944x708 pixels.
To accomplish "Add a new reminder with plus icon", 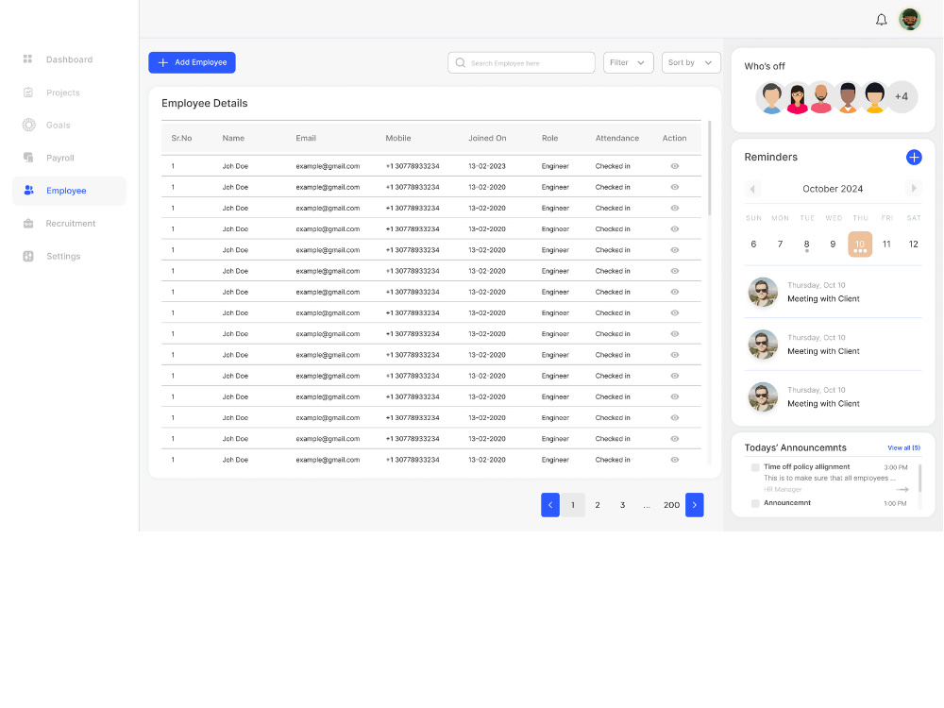I will point(913,157).
